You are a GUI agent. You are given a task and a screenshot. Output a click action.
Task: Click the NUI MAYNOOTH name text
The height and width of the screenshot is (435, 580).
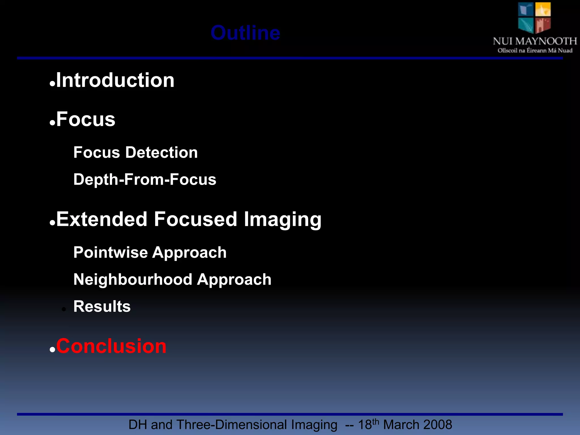tap(535, 41)
